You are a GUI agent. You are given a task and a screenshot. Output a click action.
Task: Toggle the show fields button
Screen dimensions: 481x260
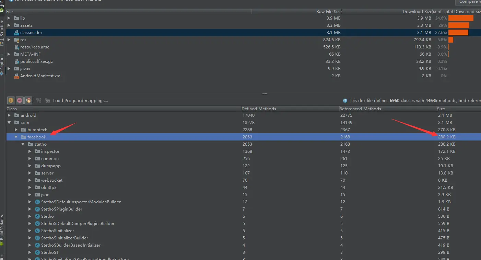click(11, 100)
